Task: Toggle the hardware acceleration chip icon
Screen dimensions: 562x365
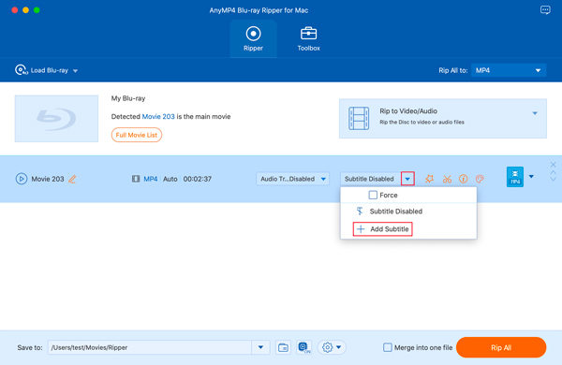Action: tap(303, 347)
